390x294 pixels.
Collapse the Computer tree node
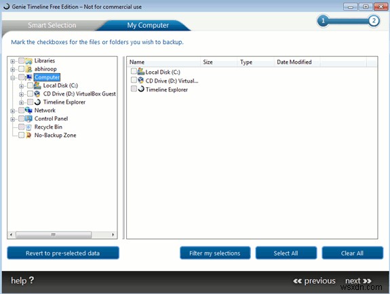tap(13, 78)
